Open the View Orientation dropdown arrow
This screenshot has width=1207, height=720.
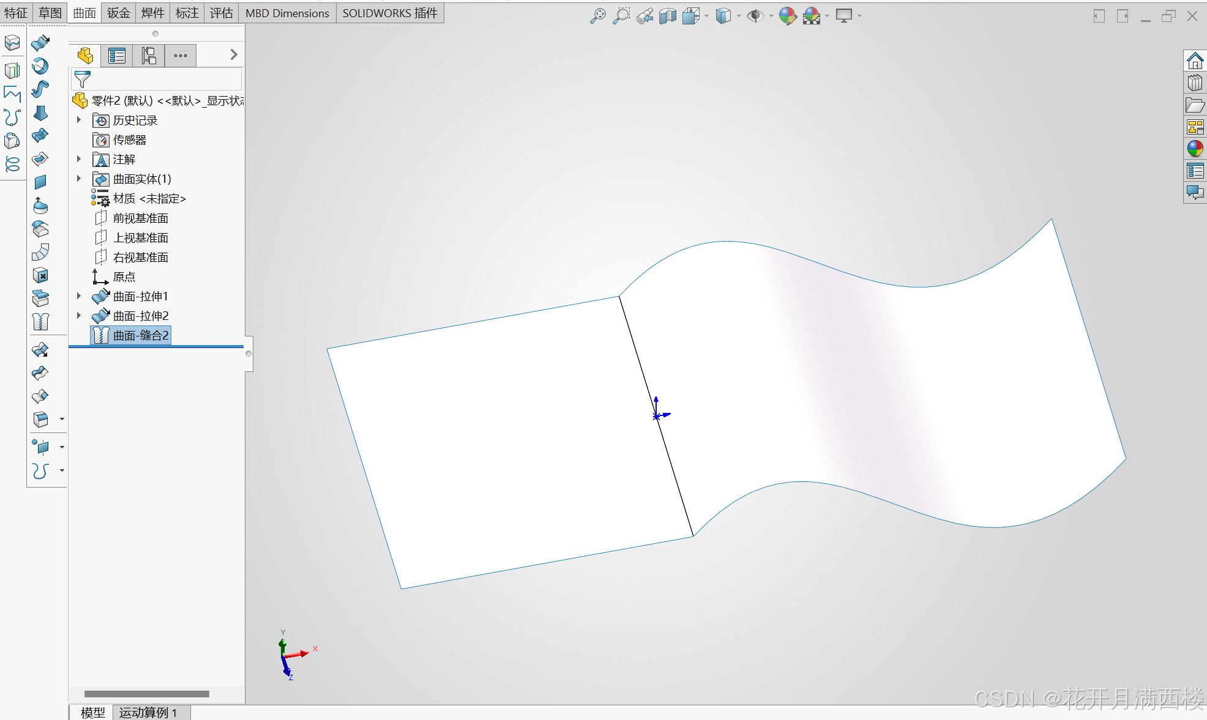706,16
